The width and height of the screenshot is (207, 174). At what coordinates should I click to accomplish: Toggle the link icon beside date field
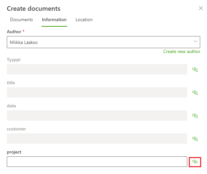(195, 115)
